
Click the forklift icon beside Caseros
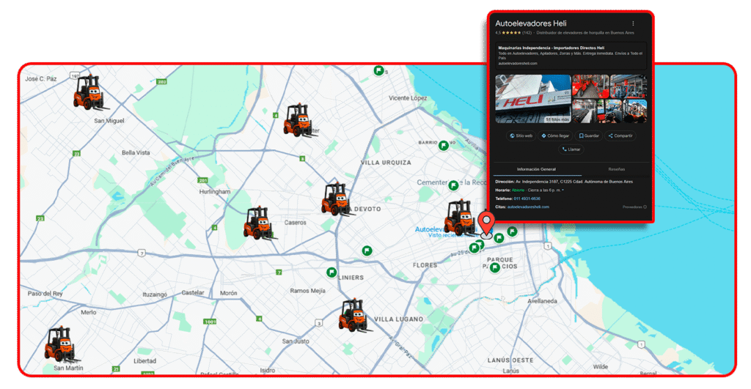tap(259, 223)
